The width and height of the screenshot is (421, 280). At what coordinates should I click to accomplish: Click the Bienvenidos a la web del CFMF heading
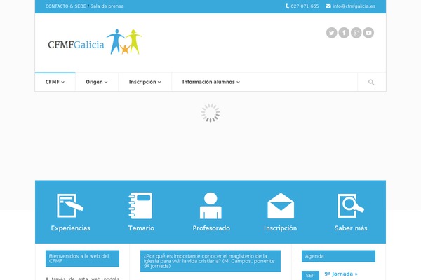(x=82, y=258)
